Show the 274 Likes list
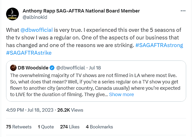The width and height of the screenshot is (193, 137). coord(70,127)
